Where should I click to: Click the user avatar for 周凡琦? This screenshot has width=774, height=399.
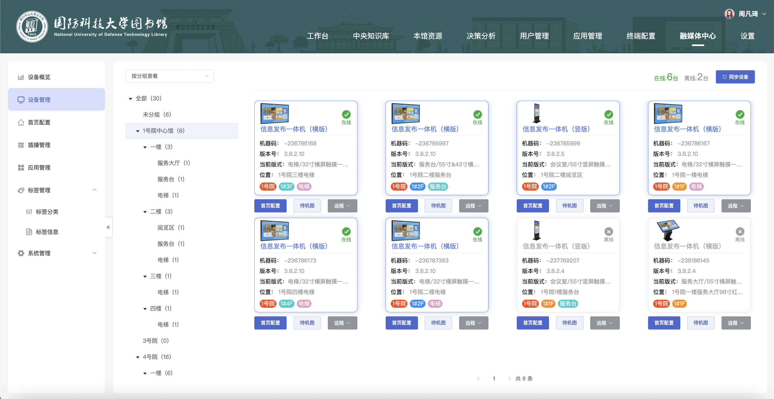click(729, 14)
